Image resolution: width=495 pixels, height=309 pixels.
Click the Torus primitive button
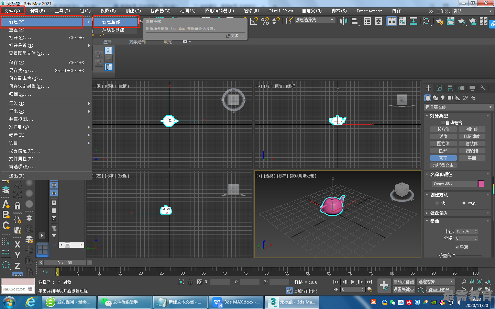pos(443,151)
